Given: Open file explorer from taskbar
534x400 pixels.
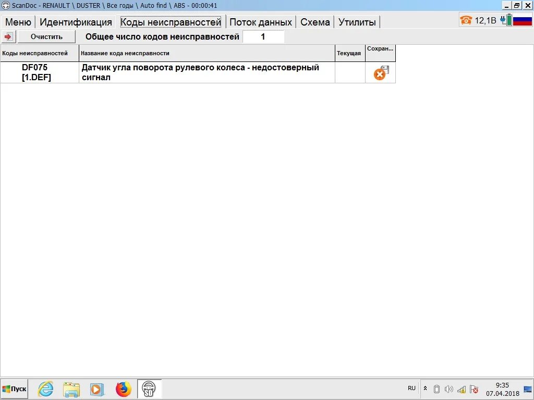Looking at the screenshot, I should click(x=71, y=389).
